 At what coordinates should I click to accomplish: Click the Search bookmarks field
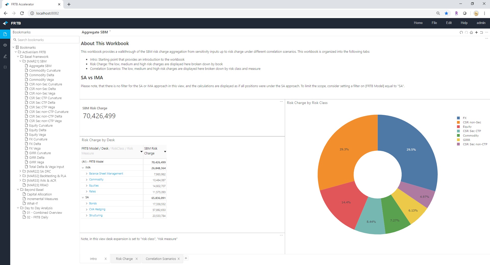click(46, 40)
